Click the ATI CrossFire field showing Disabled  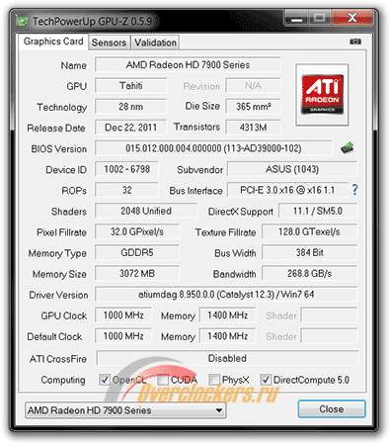tap(227, 358)
